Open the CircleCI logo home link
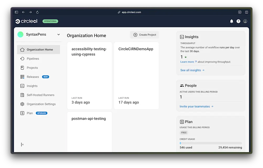 coord(26,21)
